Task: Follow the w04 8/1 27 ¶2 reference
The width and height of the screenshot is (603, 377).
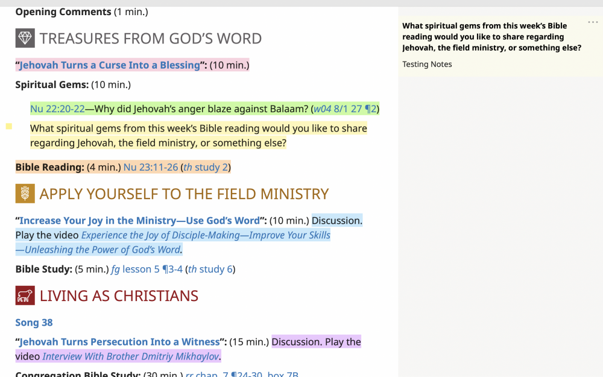Action: (x=345, y=109)
